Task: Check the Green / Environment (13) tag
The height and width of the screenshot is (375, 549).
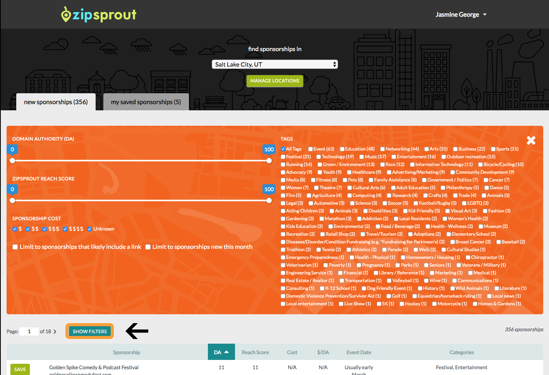Action: [320, 164]
